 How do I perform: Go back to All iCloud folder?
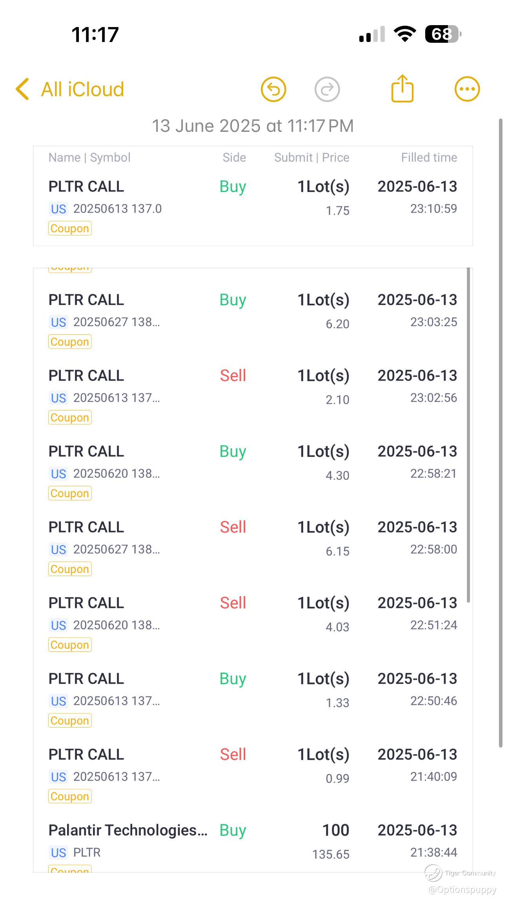[x=82, y=89]
